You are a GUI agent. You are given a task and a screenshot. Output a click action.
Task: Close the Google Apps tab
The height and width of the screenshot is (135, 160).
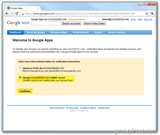click(38, 8)
